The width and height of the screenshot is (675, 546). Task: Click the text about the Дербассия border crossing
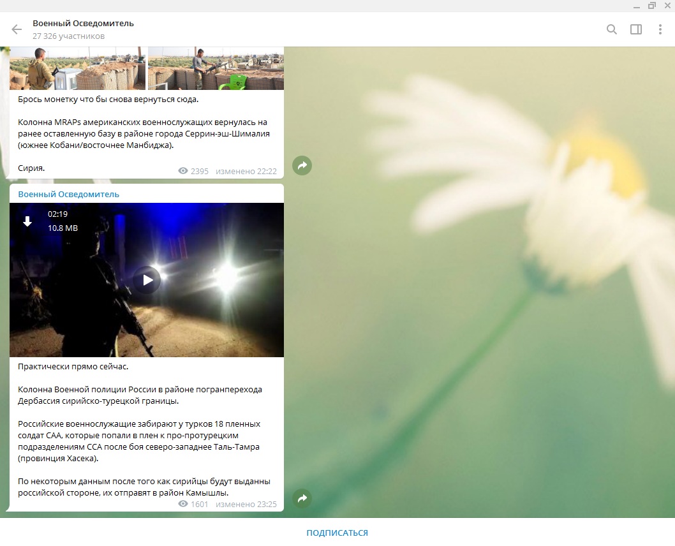(140, 395)
